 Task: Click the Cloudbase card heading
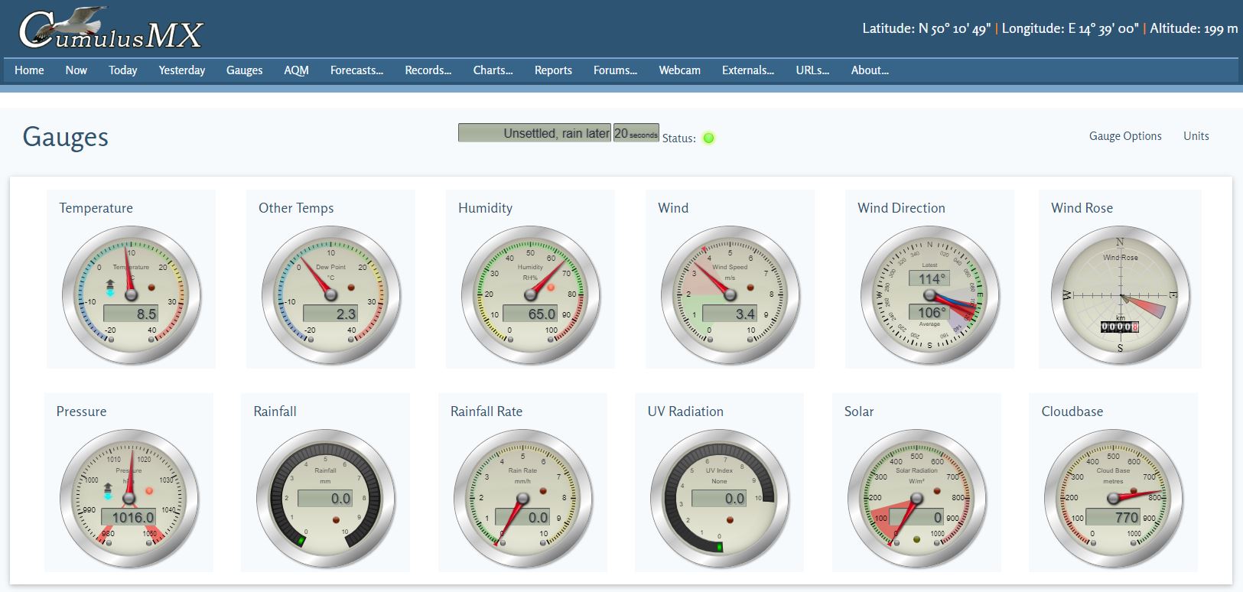[x=1072, y=411]
